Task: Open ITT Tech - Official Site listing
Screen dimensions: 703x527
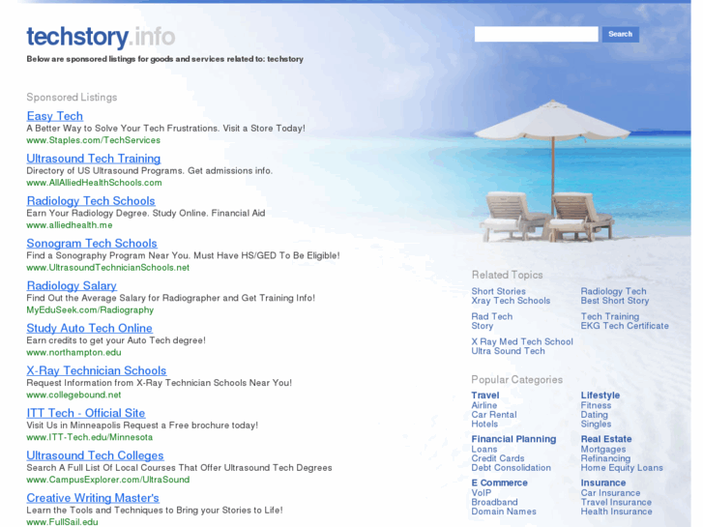Action: (x=86, y=413)
